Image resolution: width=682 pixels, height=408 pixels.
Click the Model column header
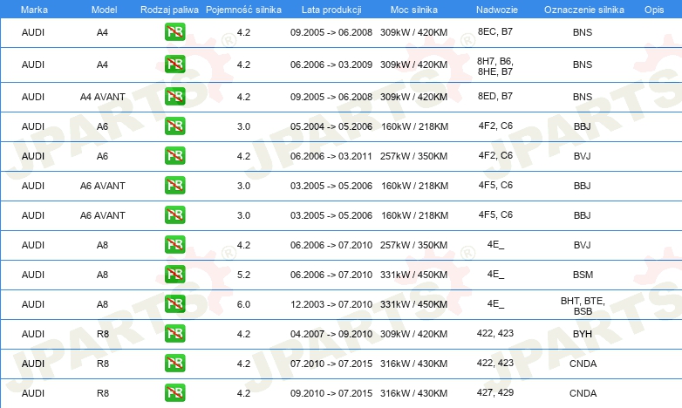(104, 10)
